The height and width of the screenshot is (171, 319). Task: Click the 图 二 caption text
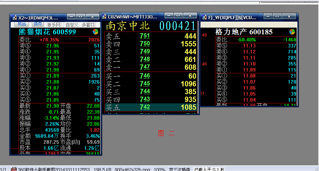click(x=166, y=133)
